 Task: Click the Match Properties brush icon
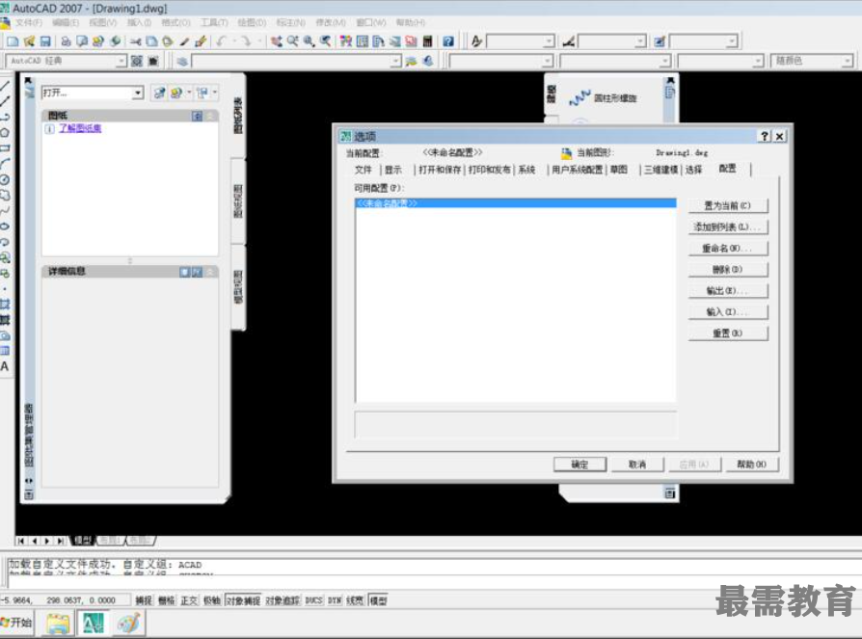coord(184,41)
